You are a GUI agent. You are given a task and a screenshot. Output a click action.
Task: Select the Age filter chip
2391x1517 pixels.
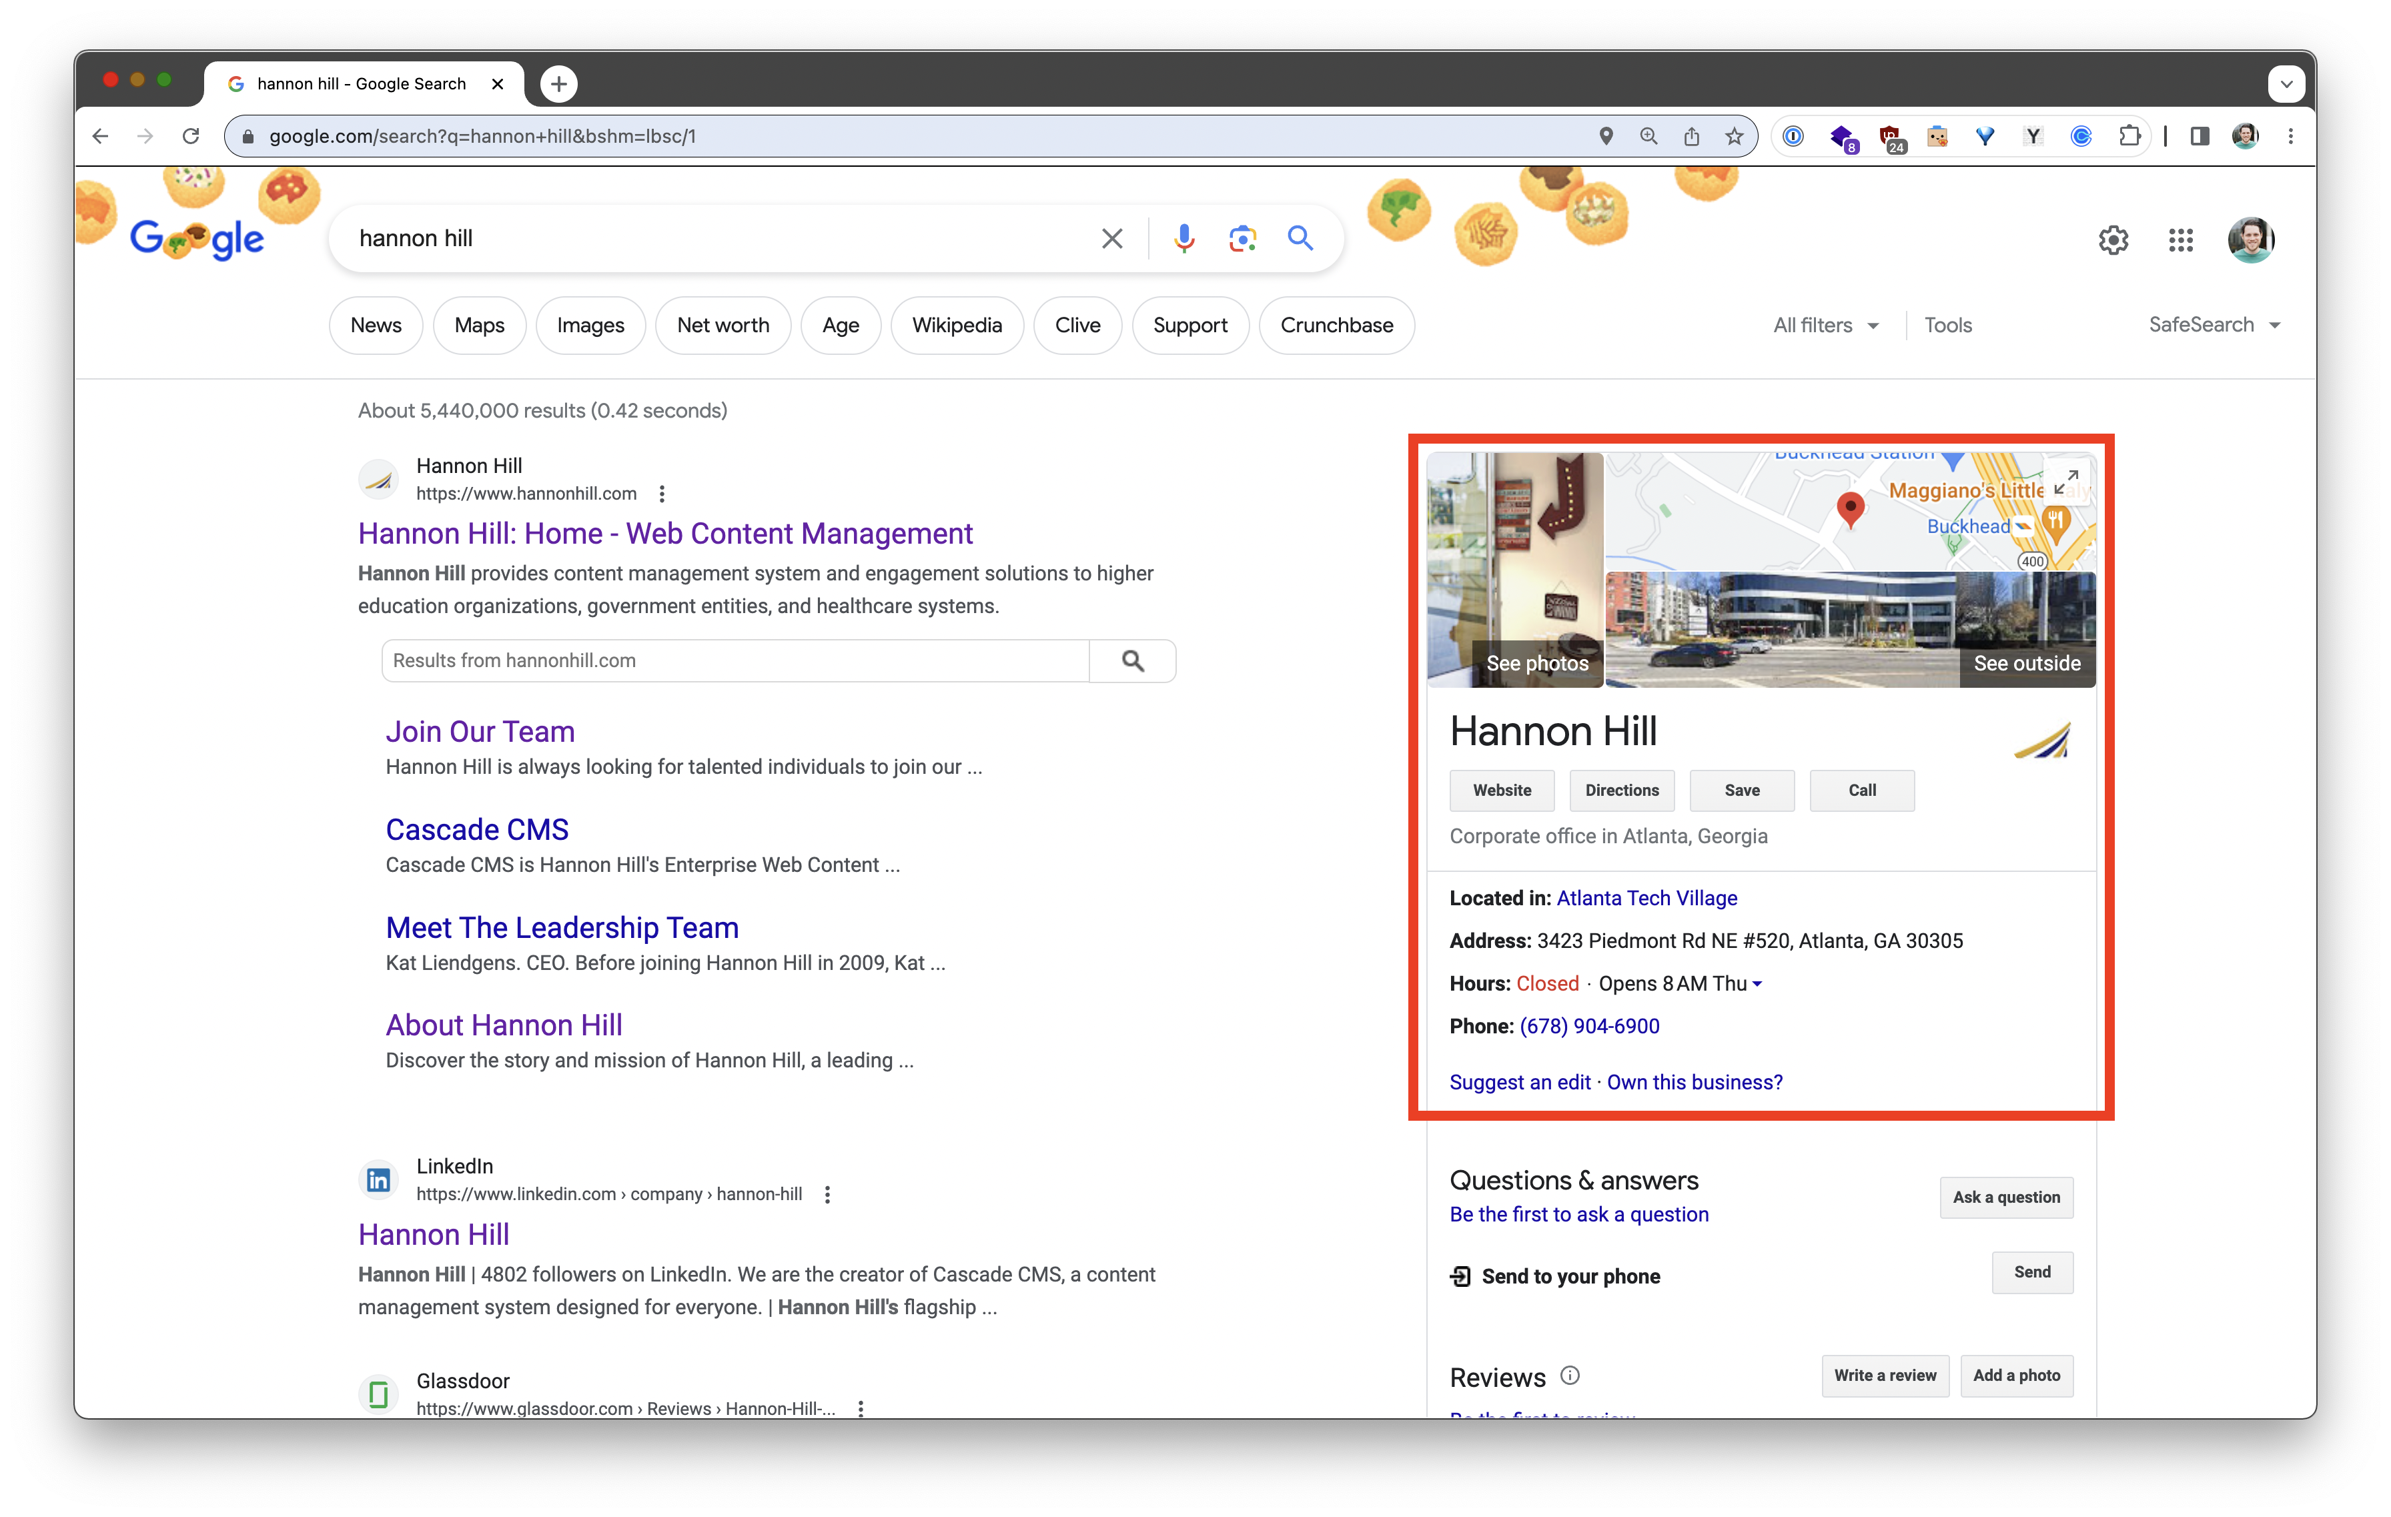pos(840,325)
